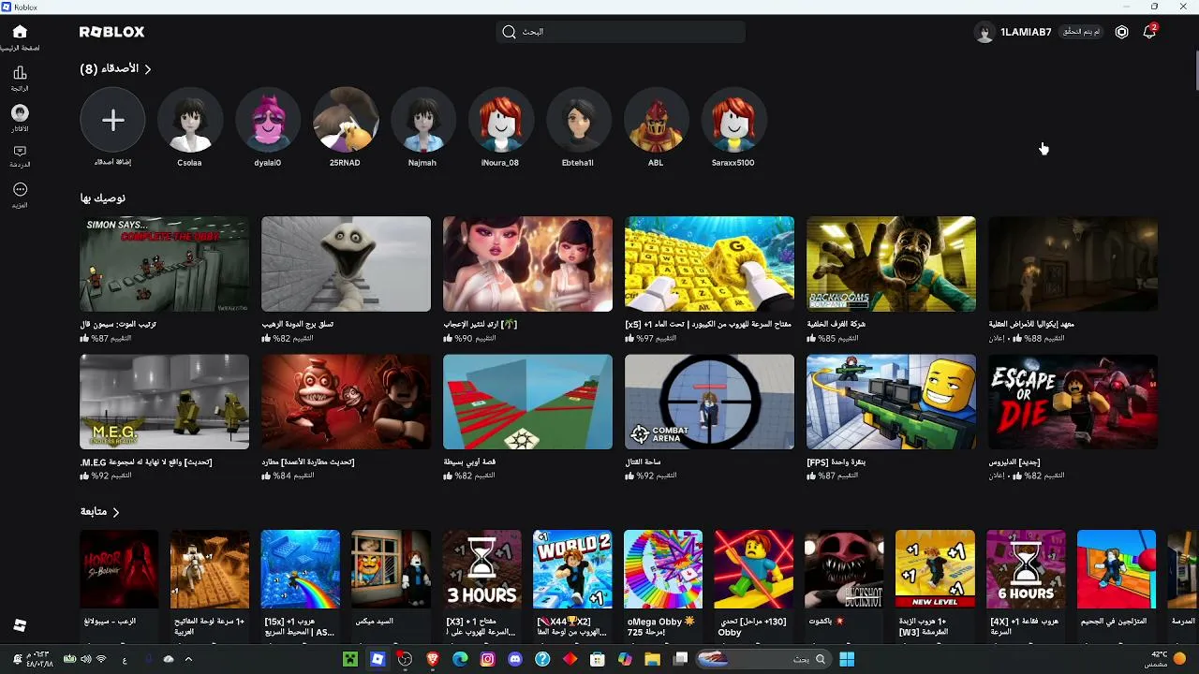Open the Chat sidebar icon
The width and height of the screenshot is (1199, 674).
20,151
